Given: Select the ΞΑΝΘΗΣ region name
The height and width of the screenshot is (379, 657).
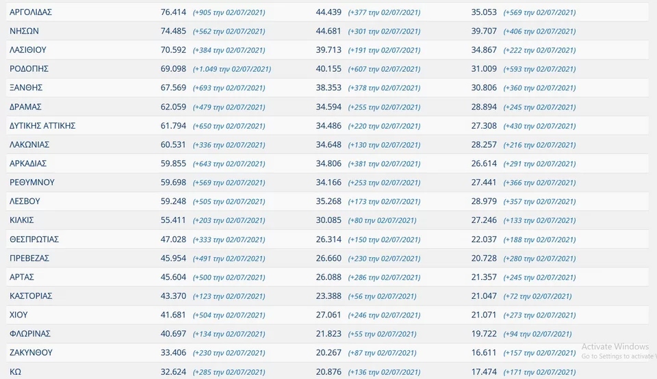Looking at the screenshot, I should [x=26, y=88].
